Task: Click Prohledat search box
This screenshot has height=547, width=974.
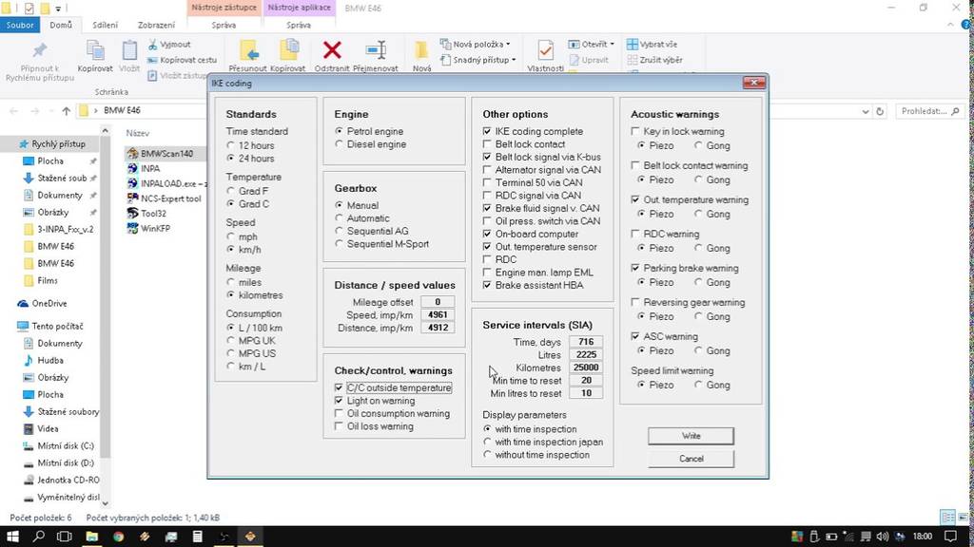Action: click(x=930, y=111)
